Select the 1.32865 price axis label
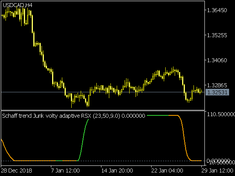Viewport: 235px width, 176px height. (x=217, y=85)
